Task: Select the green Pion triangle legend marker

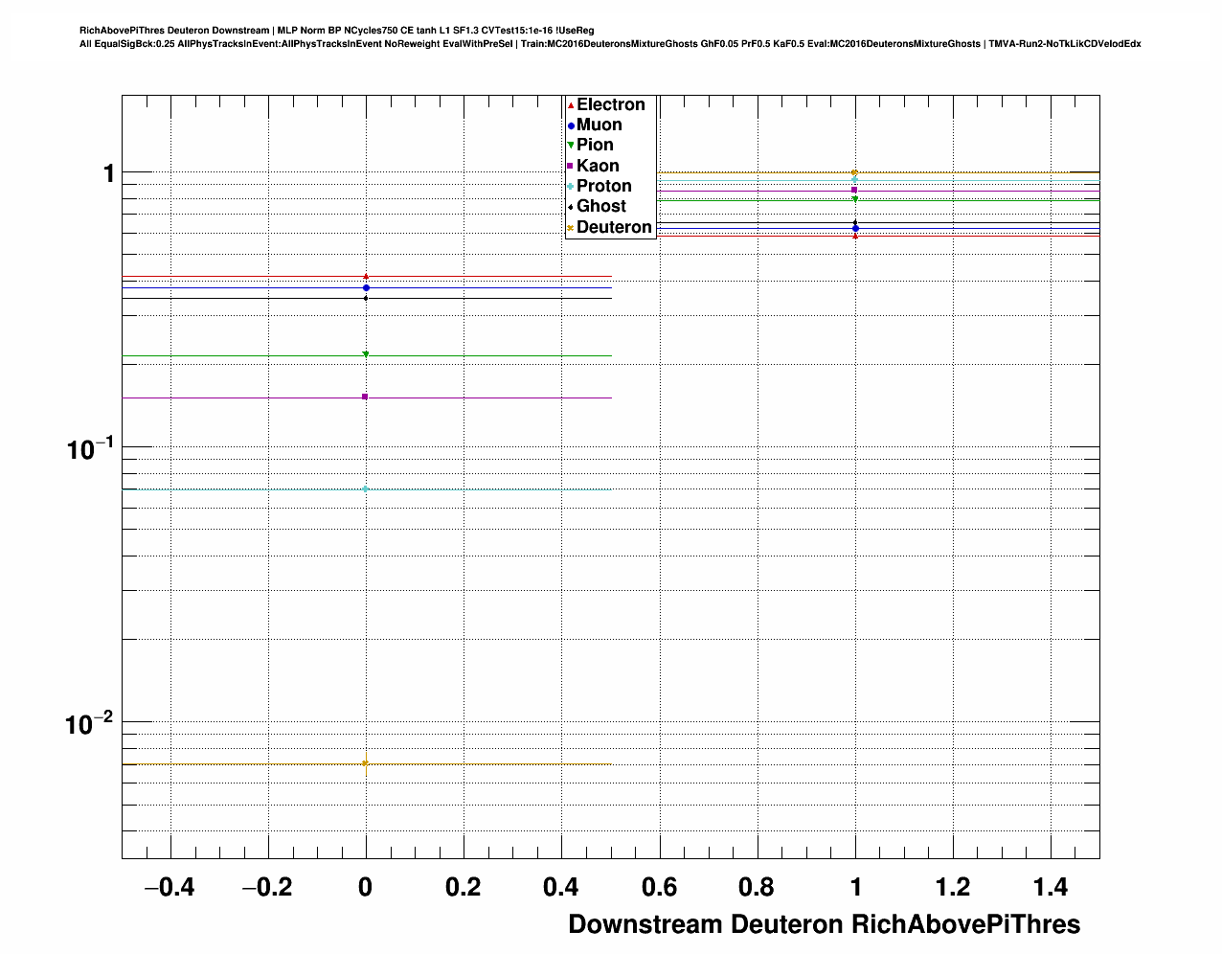Action: coord(571,146)
